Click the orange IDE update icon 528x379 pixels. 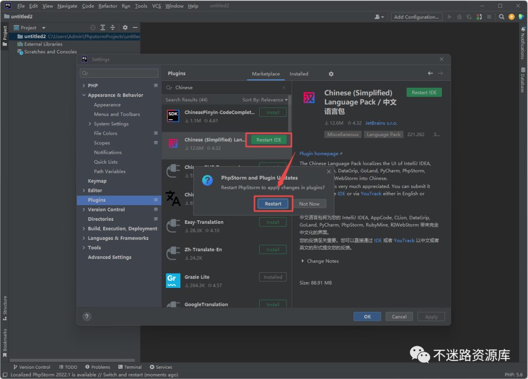coord(511,17)
